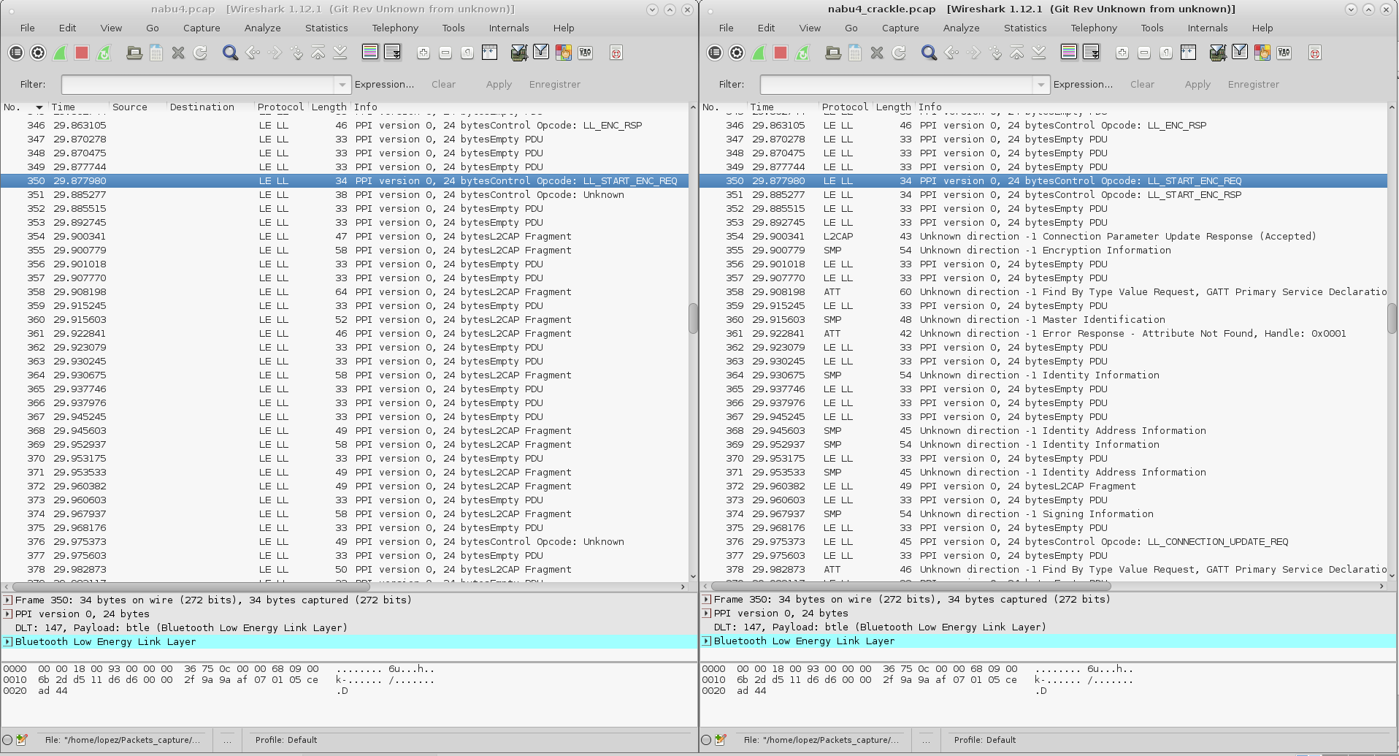Open coloring rules in the nabu4_crackle.pcap window
1399x756 pixels.
(1261, 53)
